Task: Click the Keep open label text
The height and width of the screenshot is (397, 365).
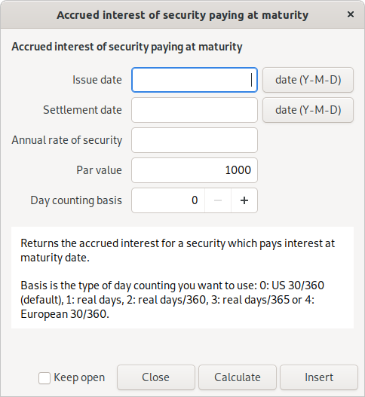Action: 79,377
